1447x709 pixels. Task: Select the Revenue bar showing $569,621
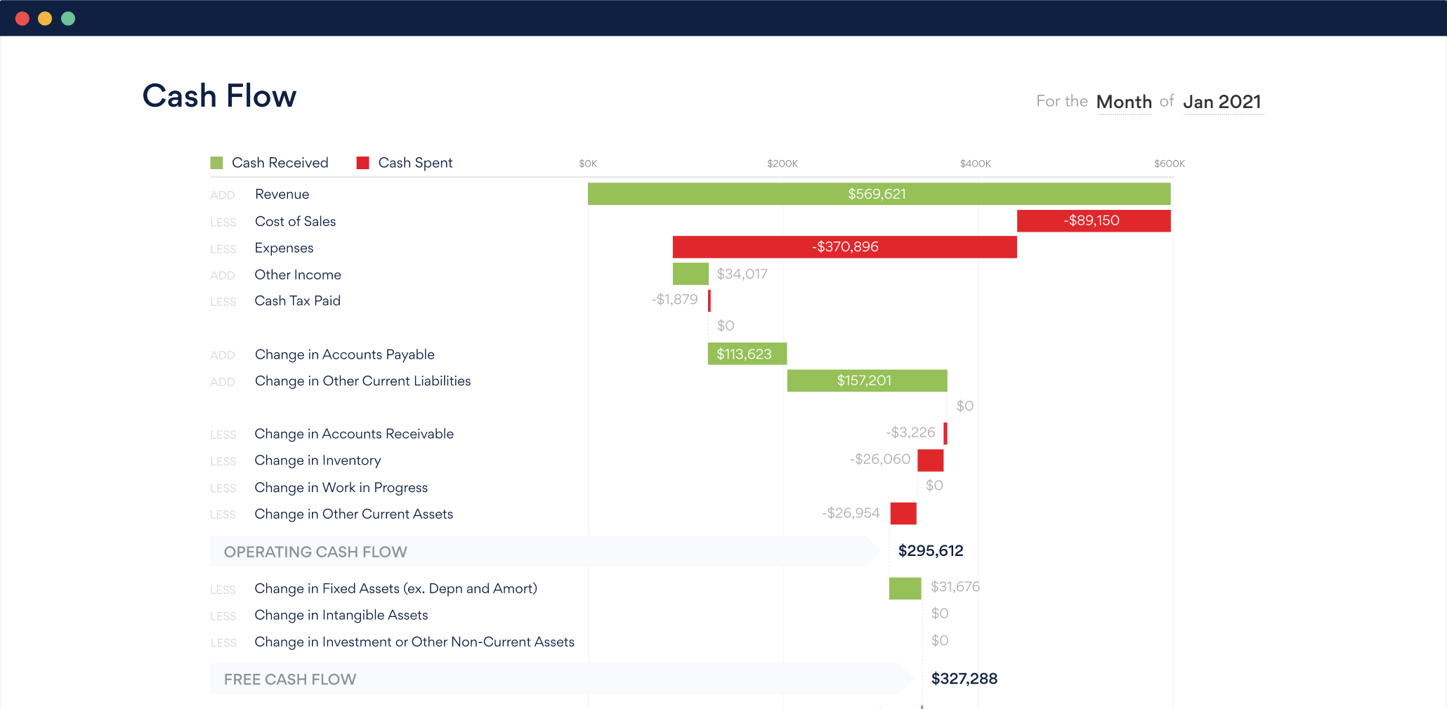click(878, 194)
